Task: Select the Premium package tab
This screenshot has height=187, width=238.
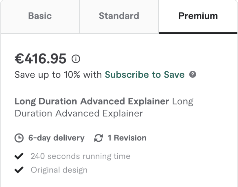Action: coord(198,16)
